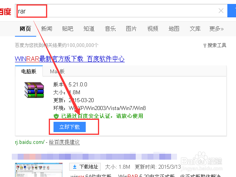Click the 立即下载 button
Image resolution: width=236 pixels, height=177 pixels.
[x=70, y=127]
